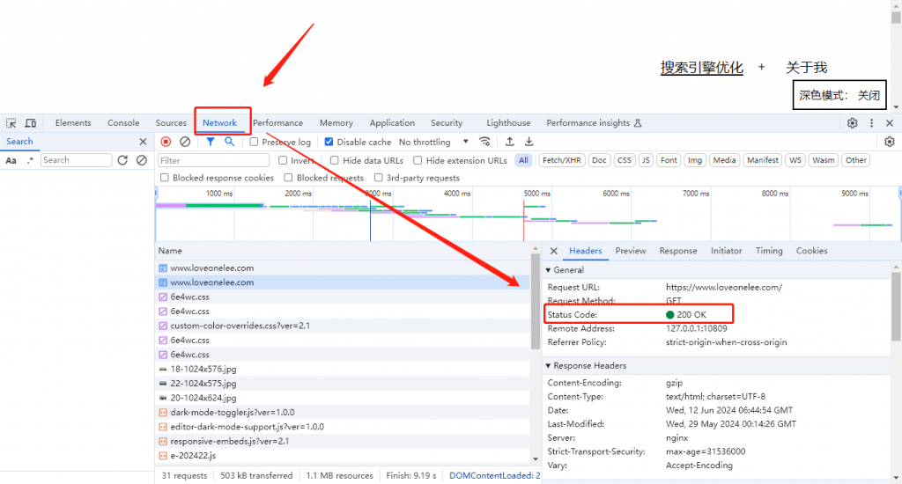This screenshot has height=484, width=902.
Task: Open network search magnifier icon
Action: (x=230, y=142)
